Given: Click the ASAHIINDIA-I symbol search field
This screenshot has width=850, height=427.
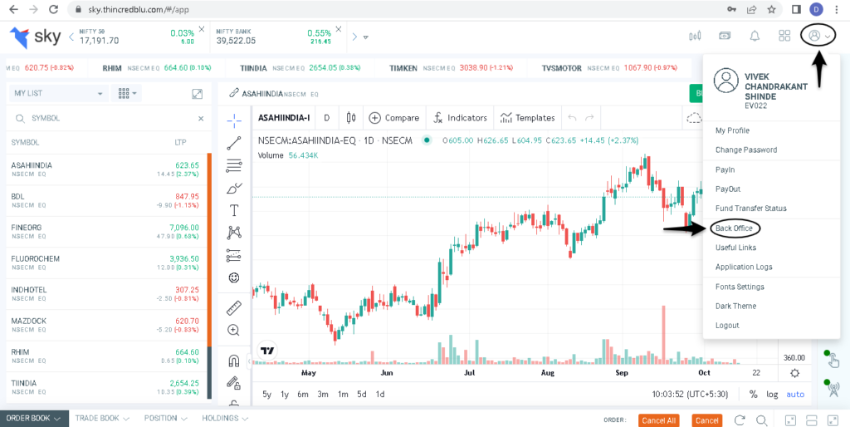Looking at the screenshot, I should [x=284, y=118].
